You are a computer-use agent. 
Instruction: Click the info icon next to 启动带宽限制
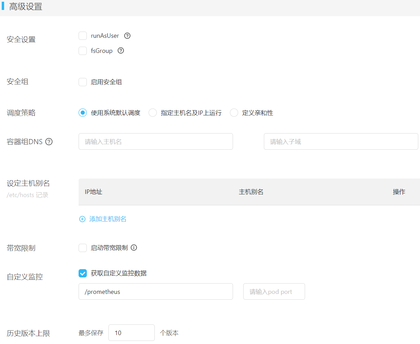point(134,248)
